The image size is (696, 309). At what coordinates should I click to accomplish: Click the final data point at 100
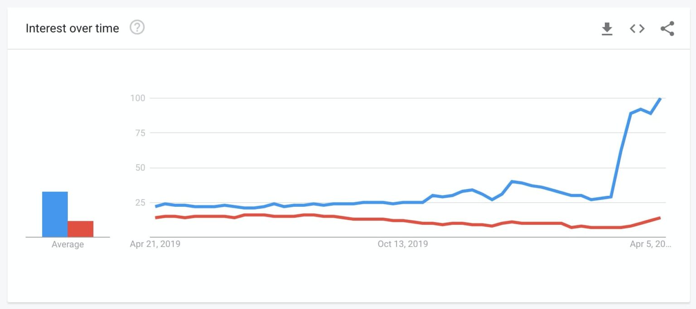[660, 98]
